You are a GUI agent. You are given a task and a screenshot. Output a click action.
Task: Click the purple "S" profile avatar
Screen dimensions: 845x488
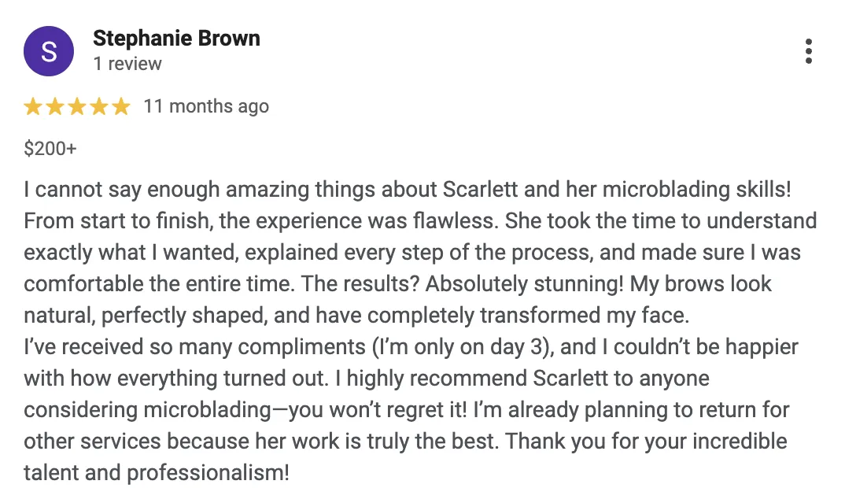(x=49, y=51)
